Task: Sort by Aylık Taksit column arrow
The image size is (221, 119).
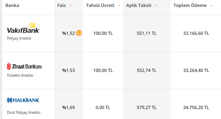Action: pyautogui.click(x=156, y=5)
